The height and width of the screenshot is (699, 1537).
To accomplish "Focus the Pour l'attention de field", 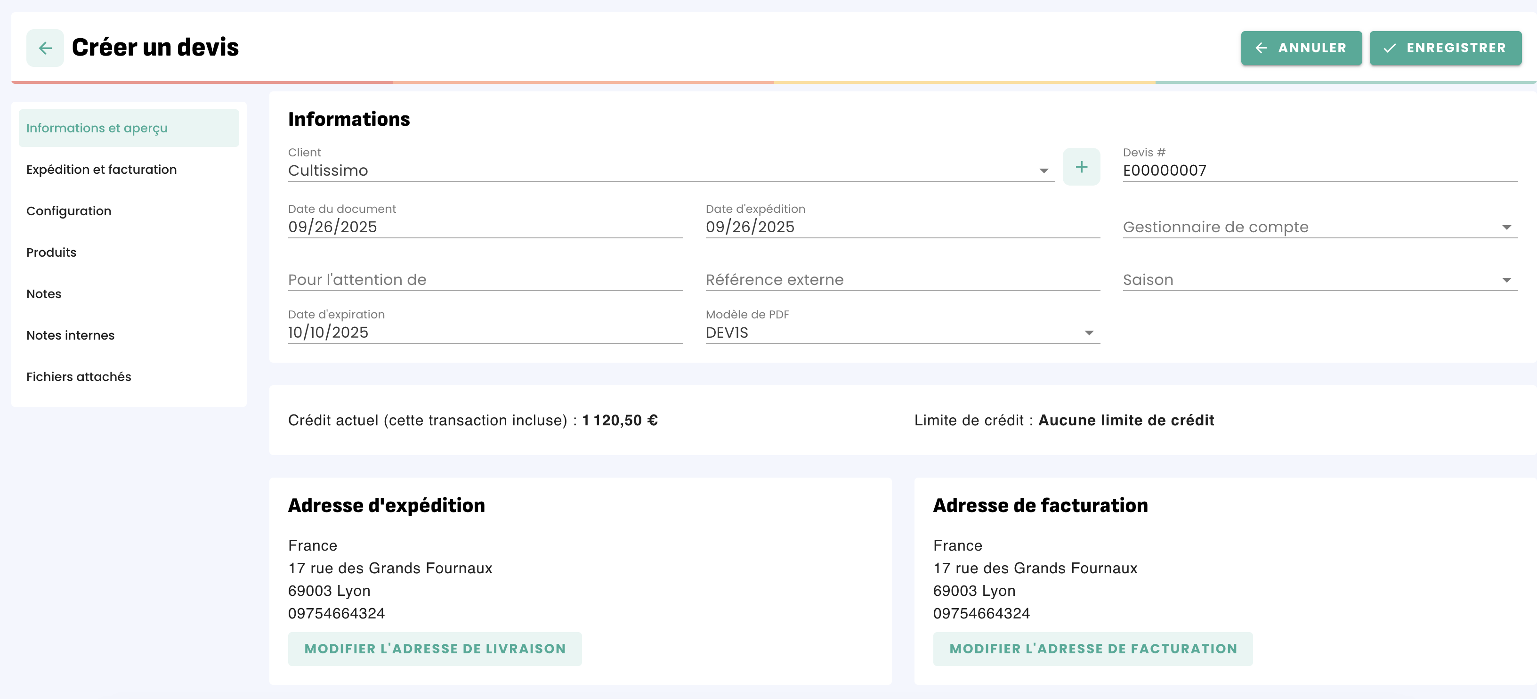I will (485, 280).
